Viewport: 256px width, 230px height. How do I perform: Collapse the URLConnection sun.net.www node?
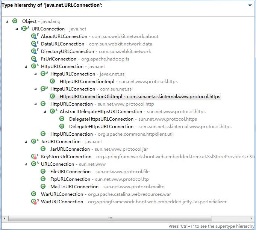coord(26,164)
